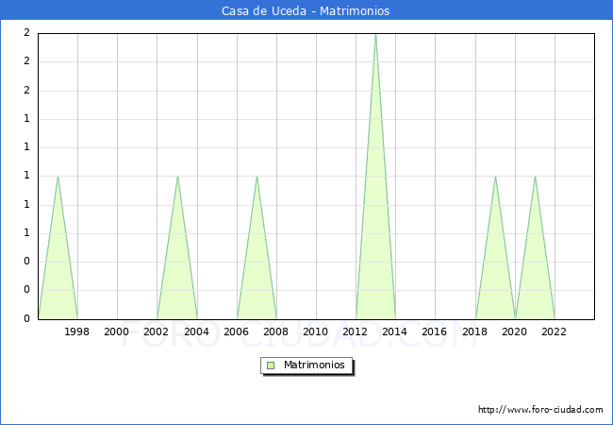Select the 2010 x-axis label
This screenshot has height=425, width=613.
click(x=316, y=331)
